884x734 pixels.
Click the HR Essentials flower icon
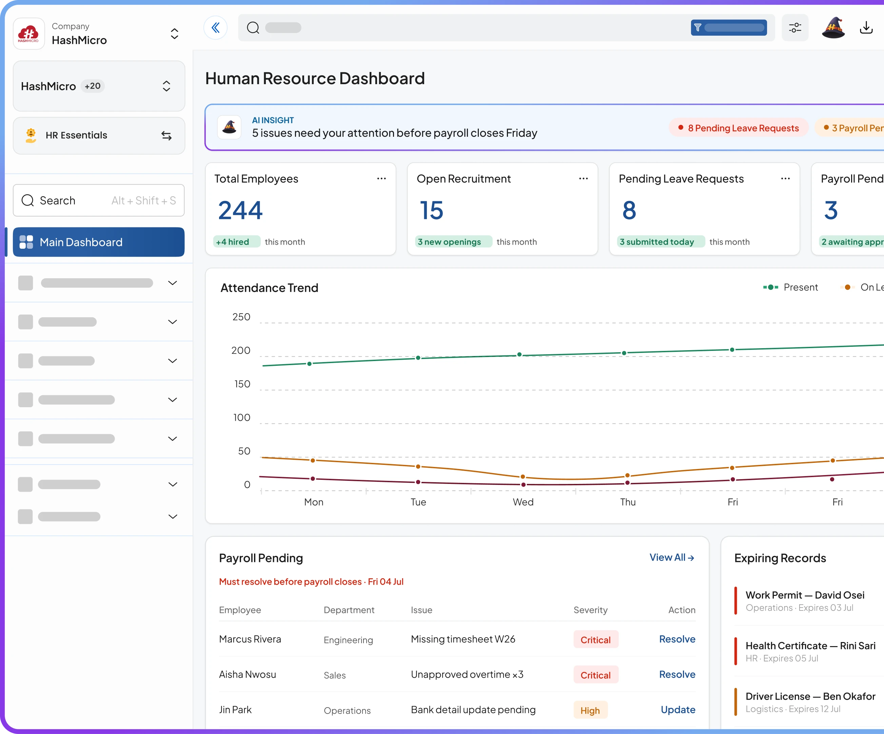coord(31,135)
